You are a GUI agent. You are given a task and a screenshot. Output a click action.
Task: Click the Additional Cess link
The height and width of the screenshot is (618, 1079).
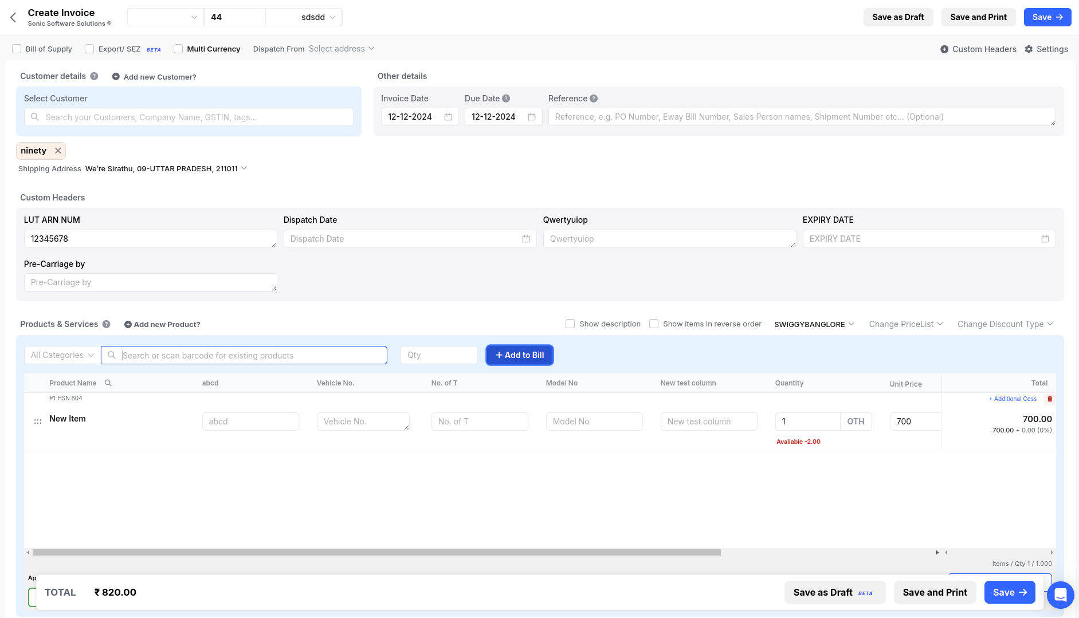pos(1013,399)
